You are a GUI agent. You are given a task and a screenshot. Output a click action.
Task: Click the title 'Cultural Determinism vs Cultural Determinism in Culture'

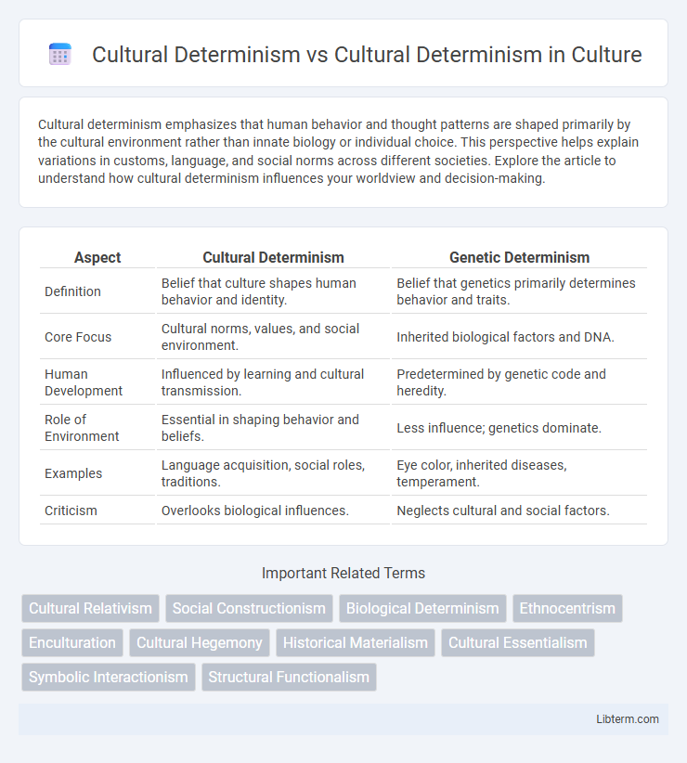(x=367, y=55)
